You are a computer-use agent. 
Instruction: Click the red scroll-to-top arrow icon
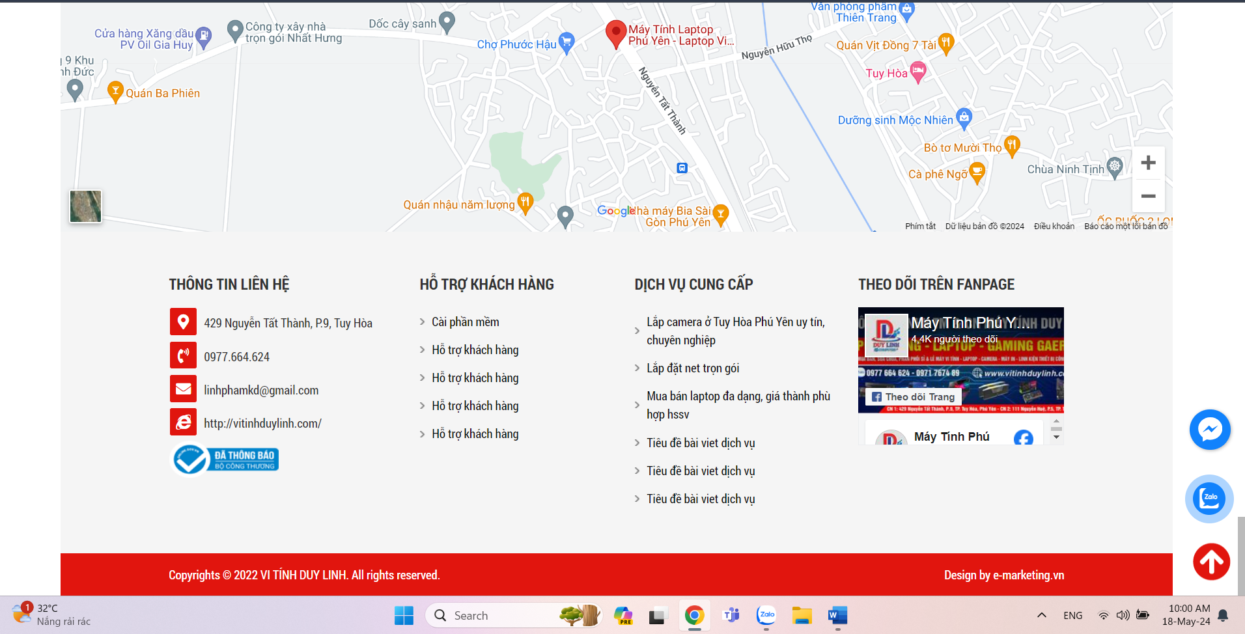[1211, 561]
